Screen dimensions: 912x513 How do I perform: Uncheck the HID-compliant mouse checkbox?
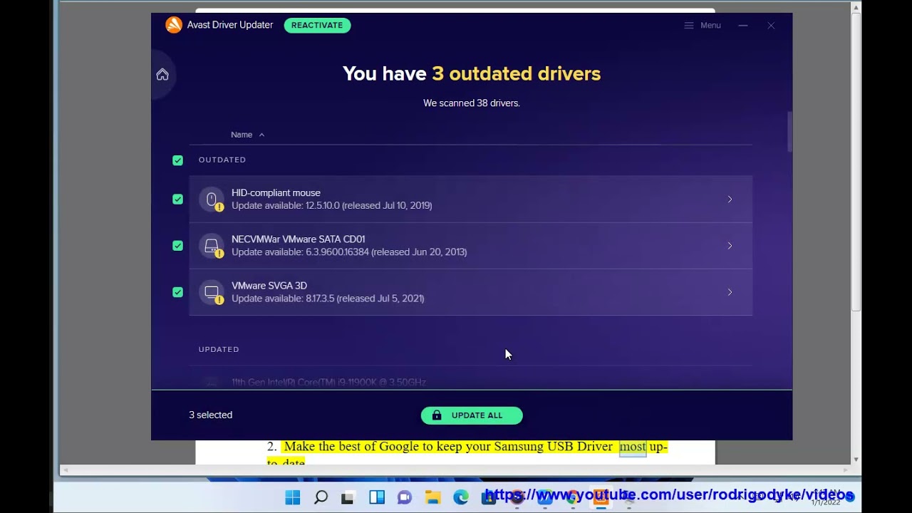(177, 199)
